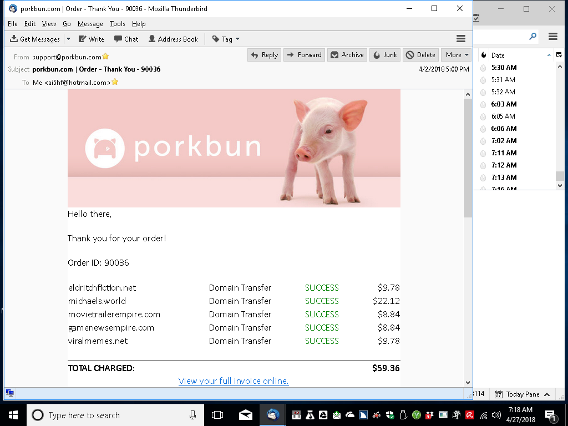Toggle junk status for the 7:13 AM message
The height and width of the screenshot is (426, 568).
[483, 177]
